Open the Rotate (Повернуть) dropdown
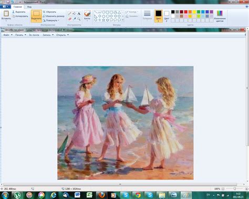The width and height of the screenshot is (249, 199). pyautogui.click(x=51, y=20)
